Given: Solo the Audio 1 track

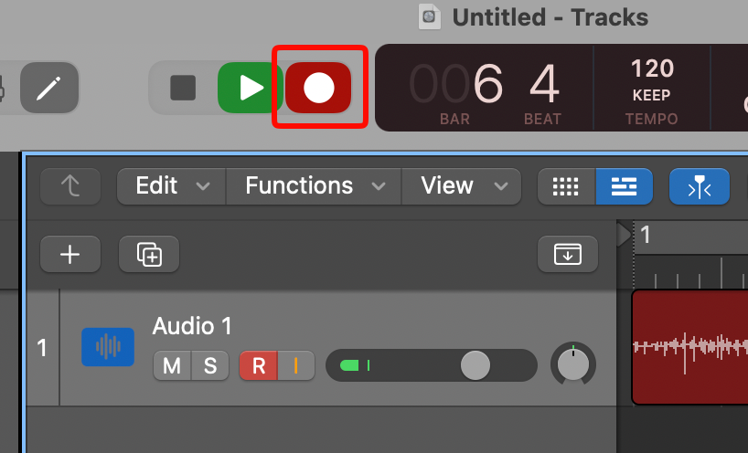Looking at the screenshot, I should coord(210,365).
